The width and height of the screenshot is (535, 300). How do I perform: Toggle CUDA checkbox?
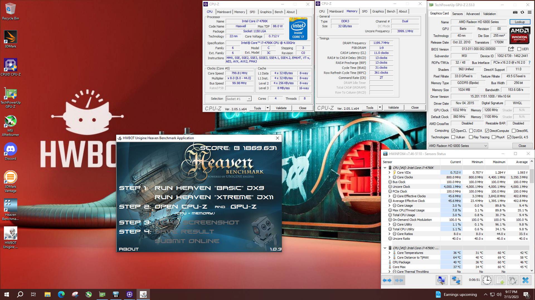tap(471, 131)
